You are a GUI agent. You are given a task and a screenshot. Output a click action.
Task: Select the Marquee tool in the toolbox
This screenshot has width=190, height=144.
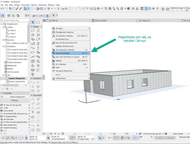click(x=38, y=22)
